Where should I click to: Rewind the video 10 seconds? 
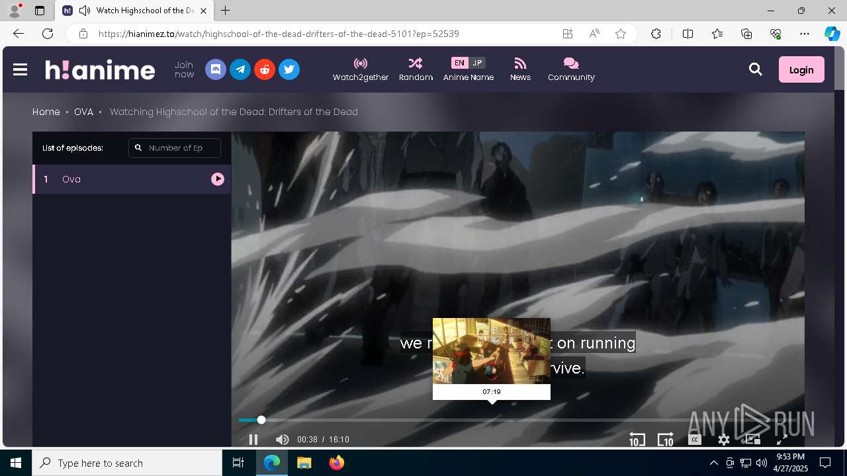[637, 440]
